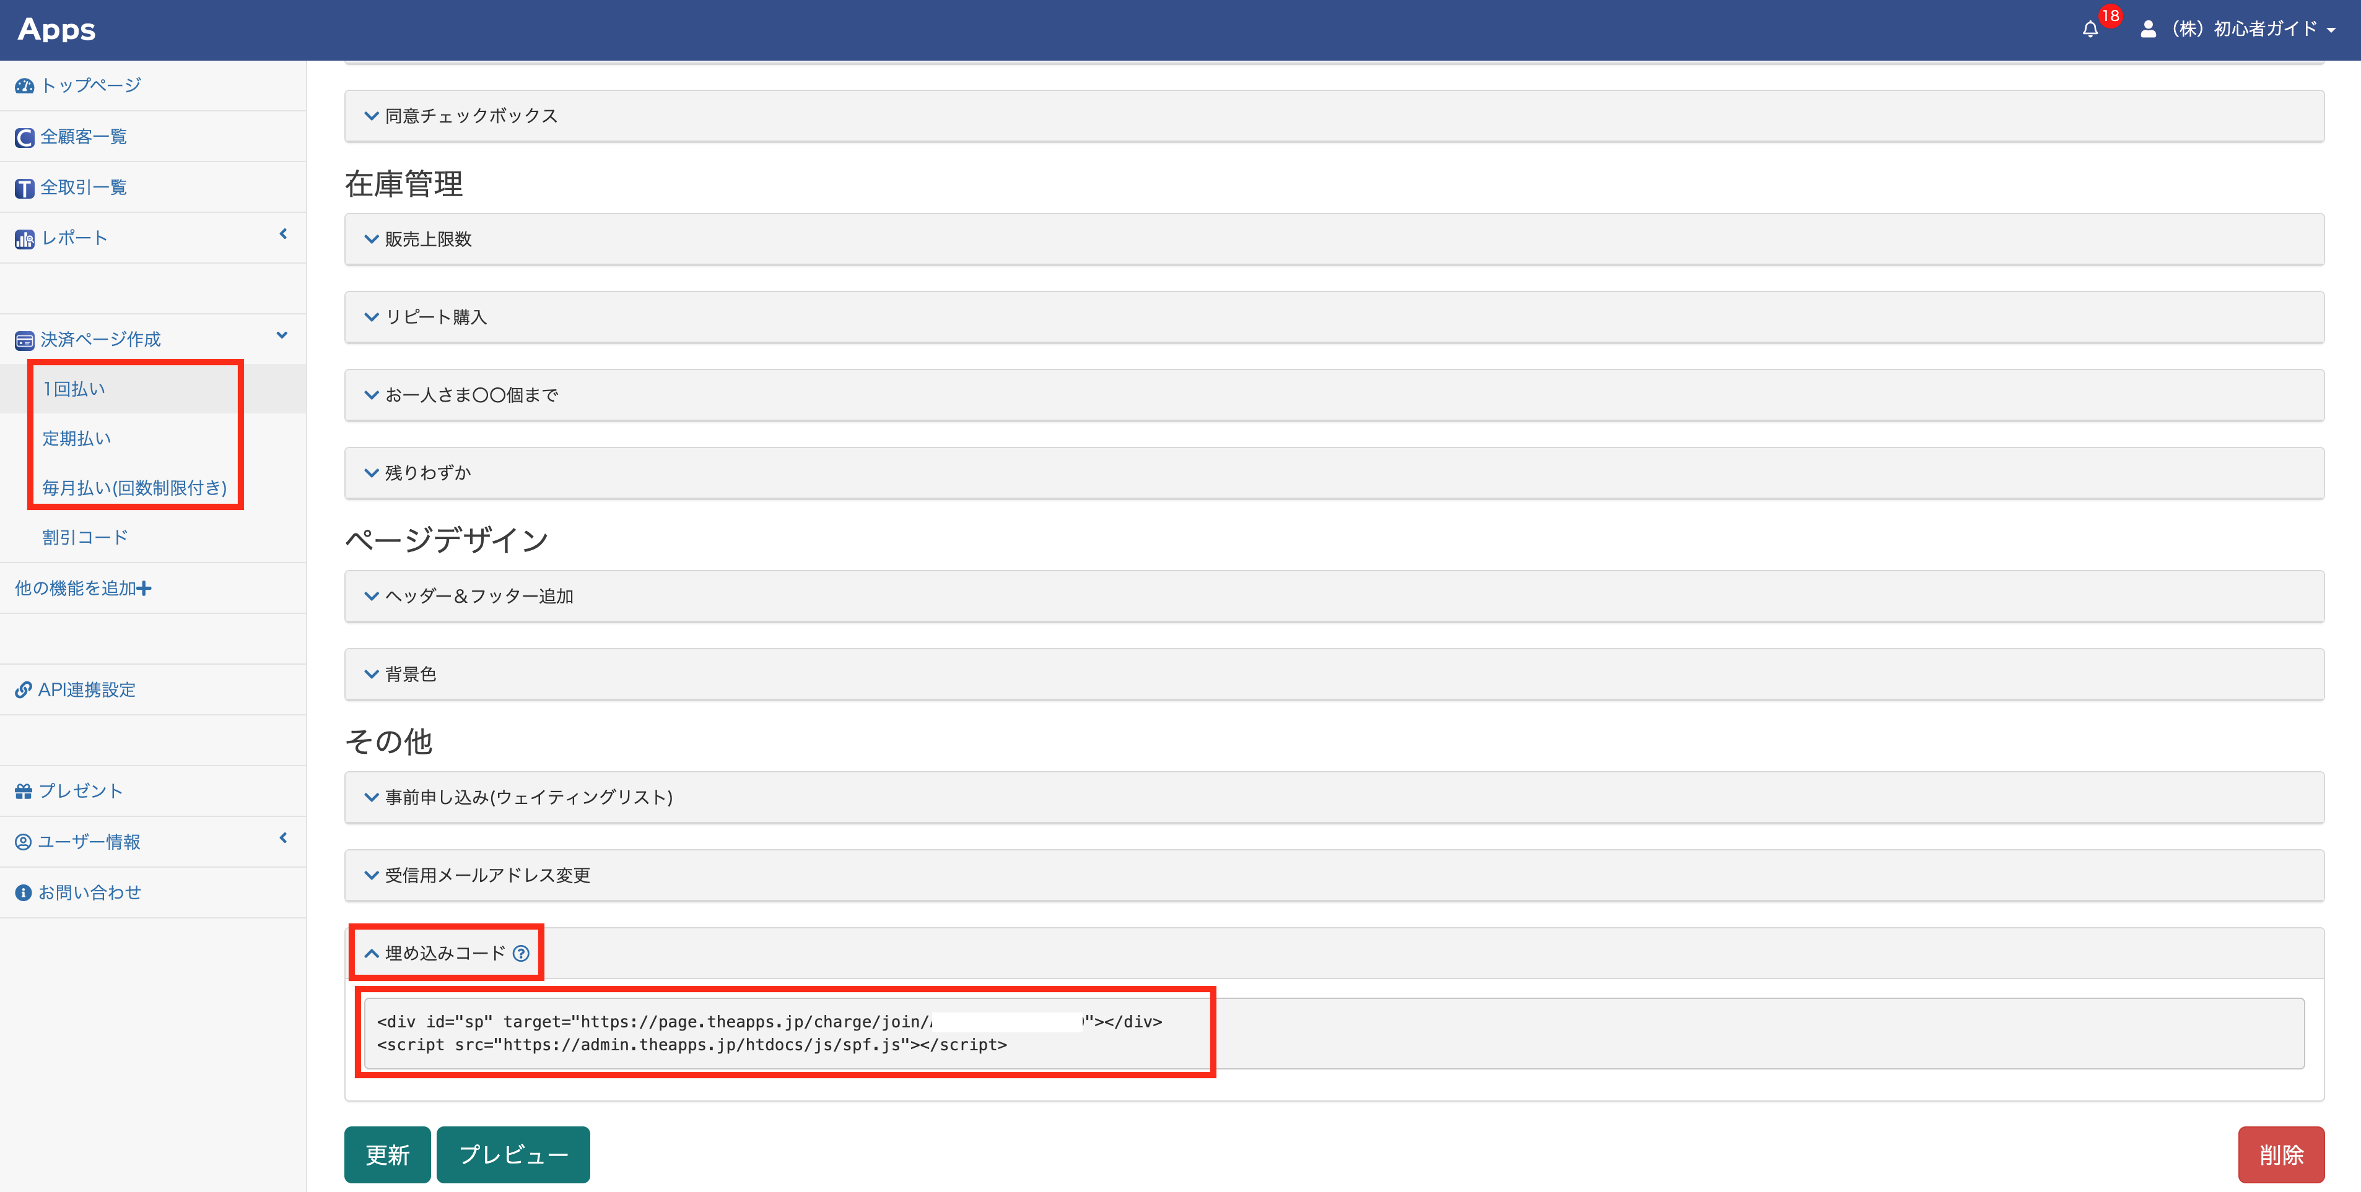Image resolution: width=2361 pixels, height=1192 pixels.
Task: Click the 決済ページ作成 card icon
Action: [25, 340]
